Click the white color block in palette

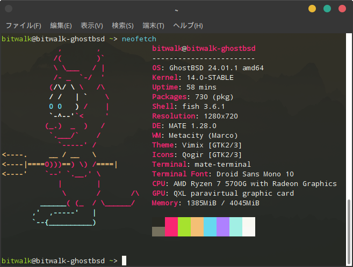(x=249, y=227)
